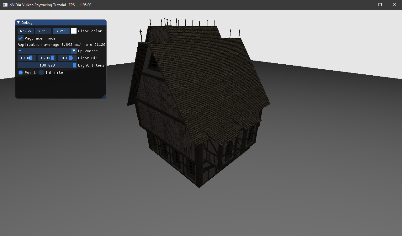Open the white Clear color swatch
Screen dimensions: 402x236
coord(74,31)
